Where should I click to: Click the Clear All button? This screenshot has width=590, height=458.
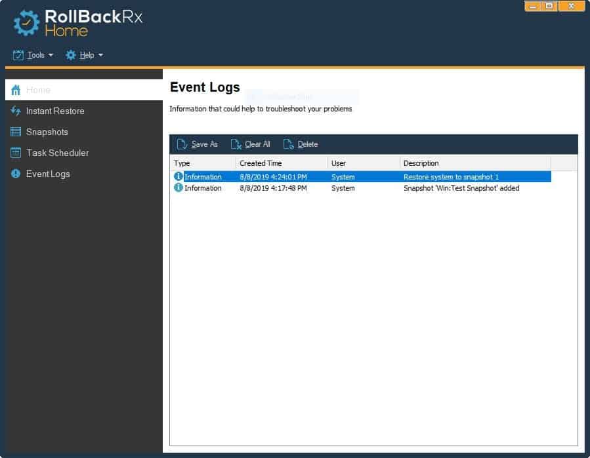pos(251,144)
